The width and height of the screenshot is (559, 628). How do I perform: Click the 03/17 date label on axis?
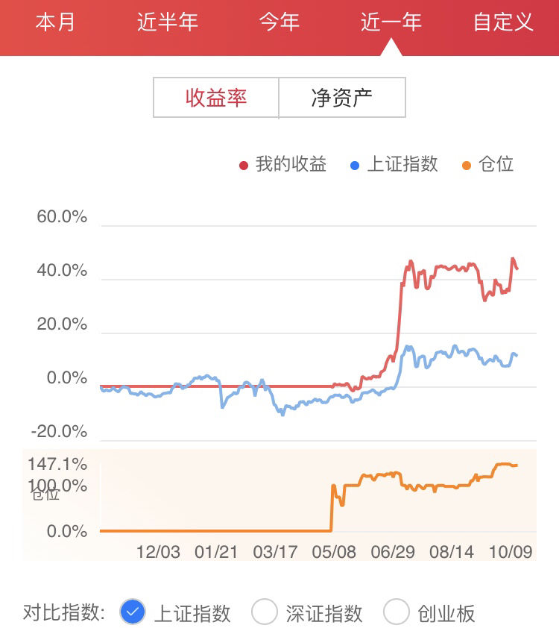tap(275, 552)
